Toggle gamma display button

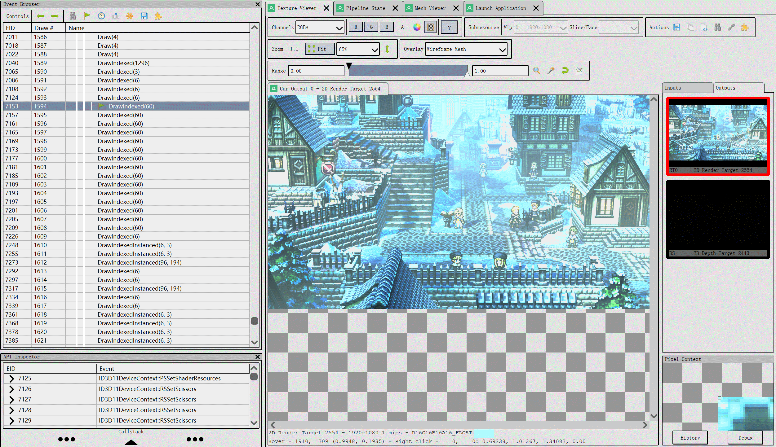click(449, 27)
